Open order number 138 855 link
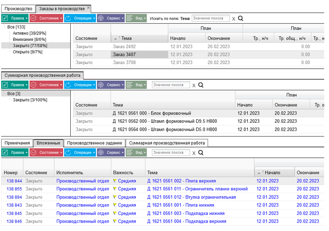329x231 pixels. [x=14, y=189]
